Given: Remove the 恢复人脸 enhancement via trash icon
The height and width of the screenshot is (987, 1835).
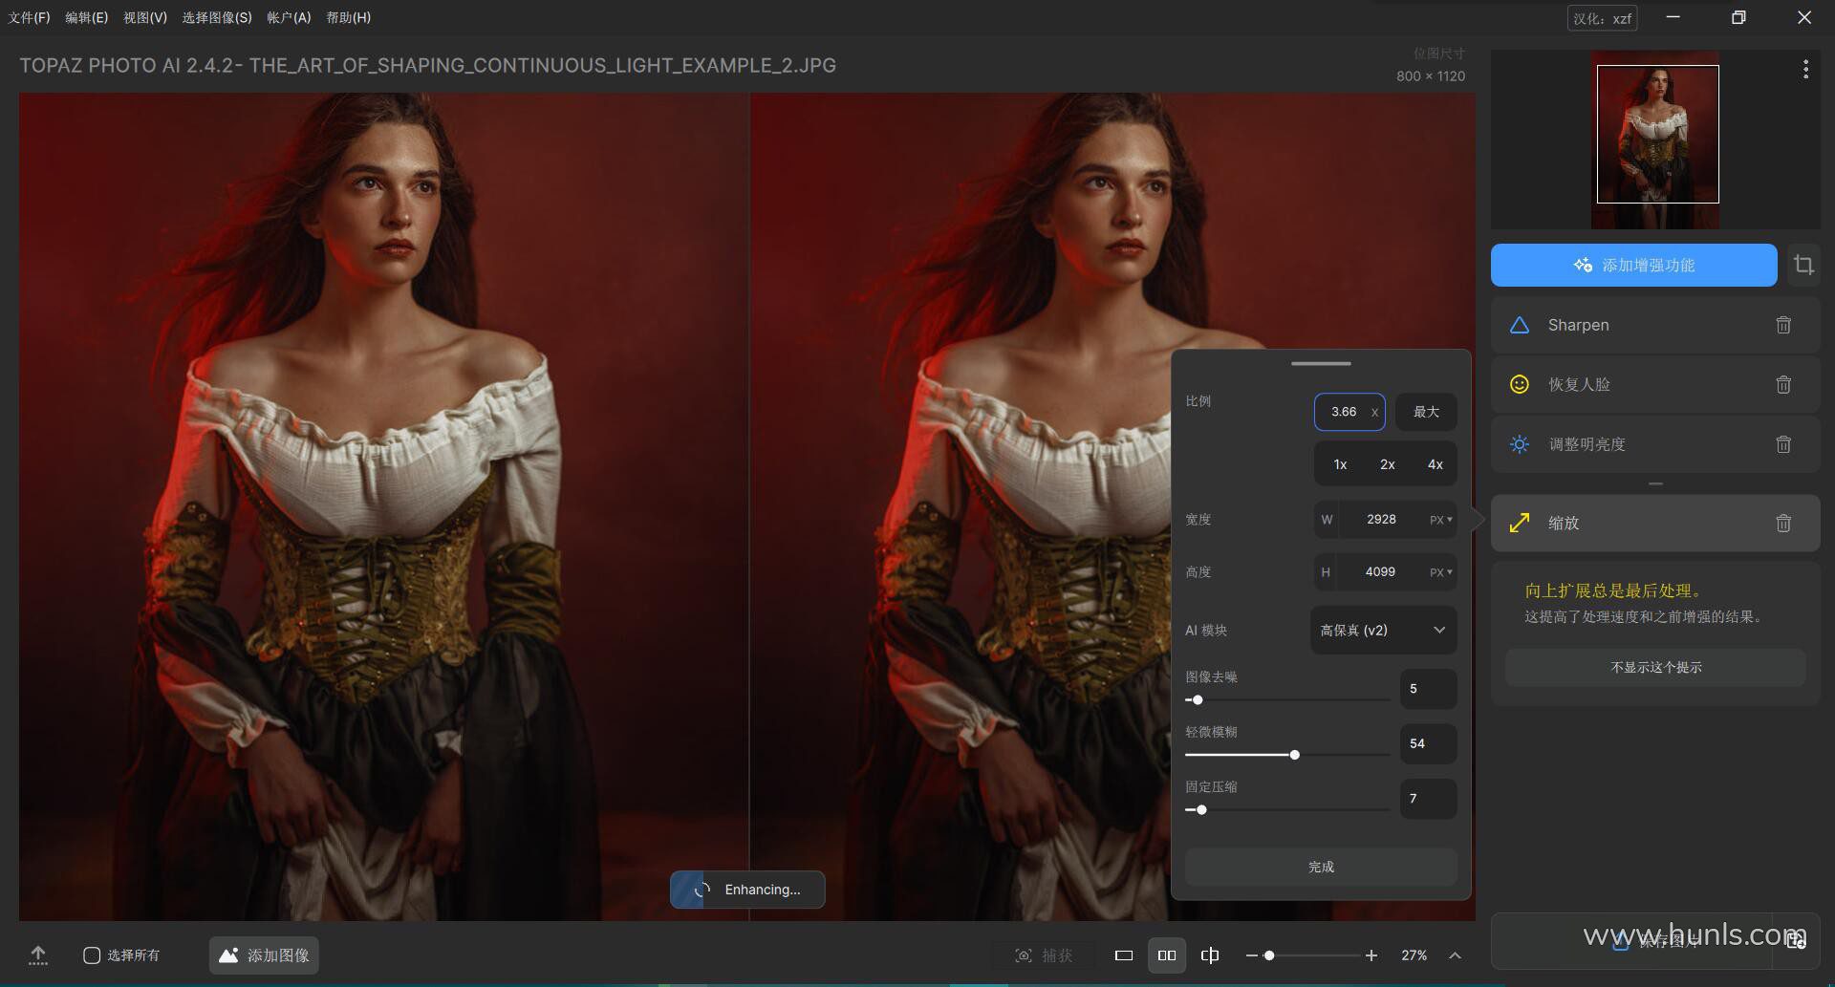Looking at the screenshot, I should 1782,385.
